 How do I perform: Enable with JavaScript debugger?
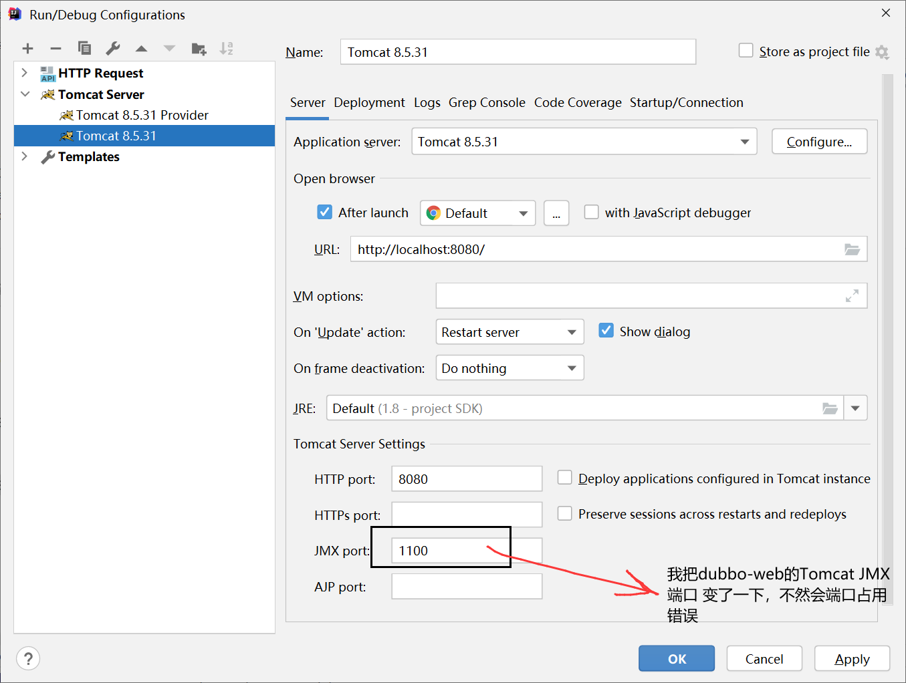click(x=591, y=212)
